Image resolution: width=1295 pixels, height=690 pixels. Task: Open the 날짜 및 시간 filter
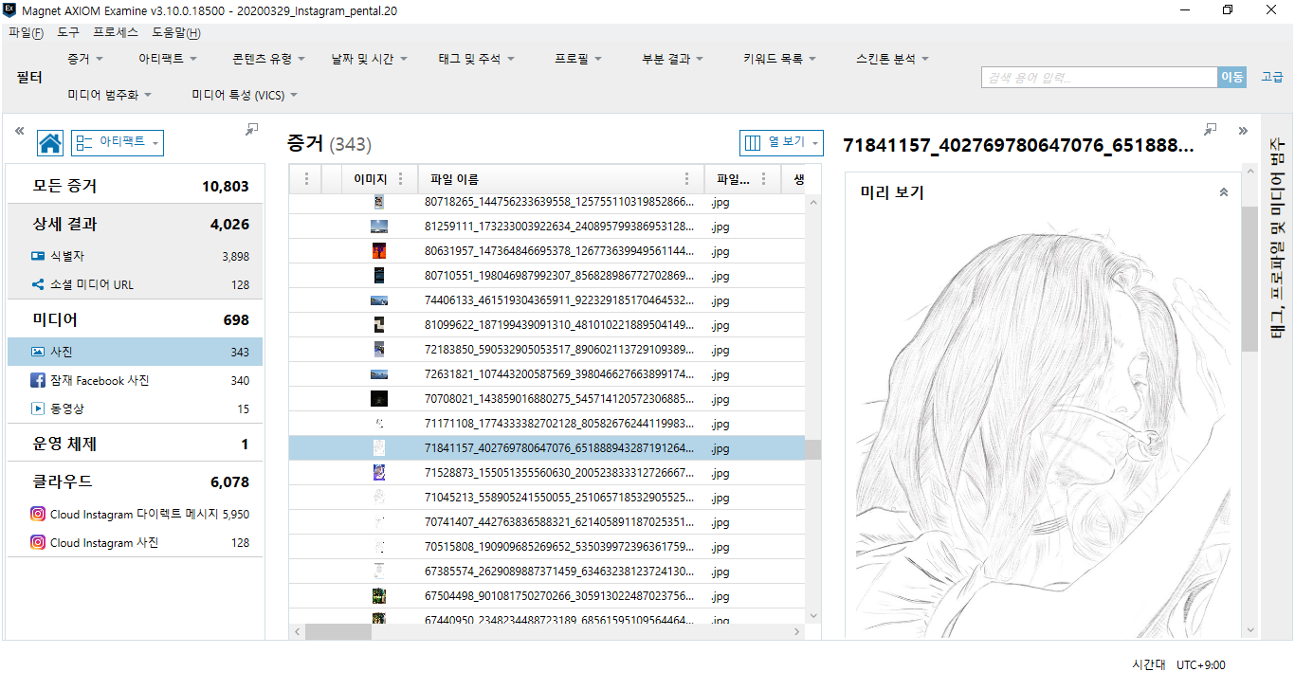click(x=369, y=59)
